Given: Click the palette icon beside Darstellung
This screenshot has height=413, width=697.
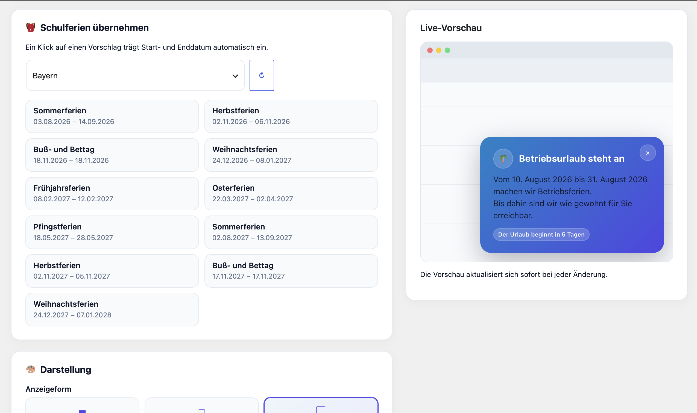Looking at the screenshot, I should coord(31,369).
